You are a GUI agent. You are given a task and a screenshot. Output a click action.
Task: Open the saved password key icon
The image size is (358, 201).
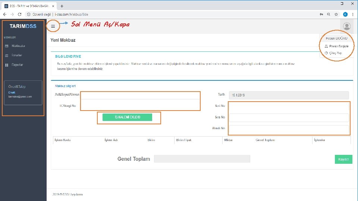tap(321, 15)
